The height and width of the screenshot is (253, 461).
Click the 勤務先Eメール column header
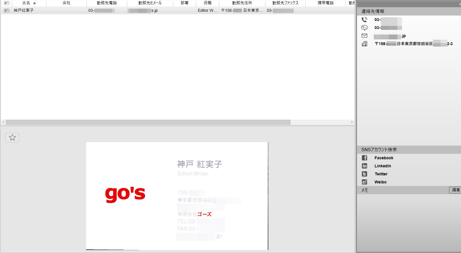[150, 3]
